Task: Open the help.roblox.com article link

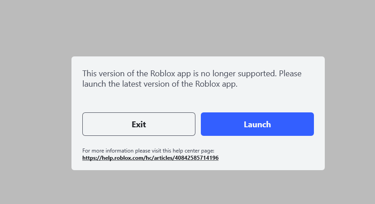Action: 150,158
